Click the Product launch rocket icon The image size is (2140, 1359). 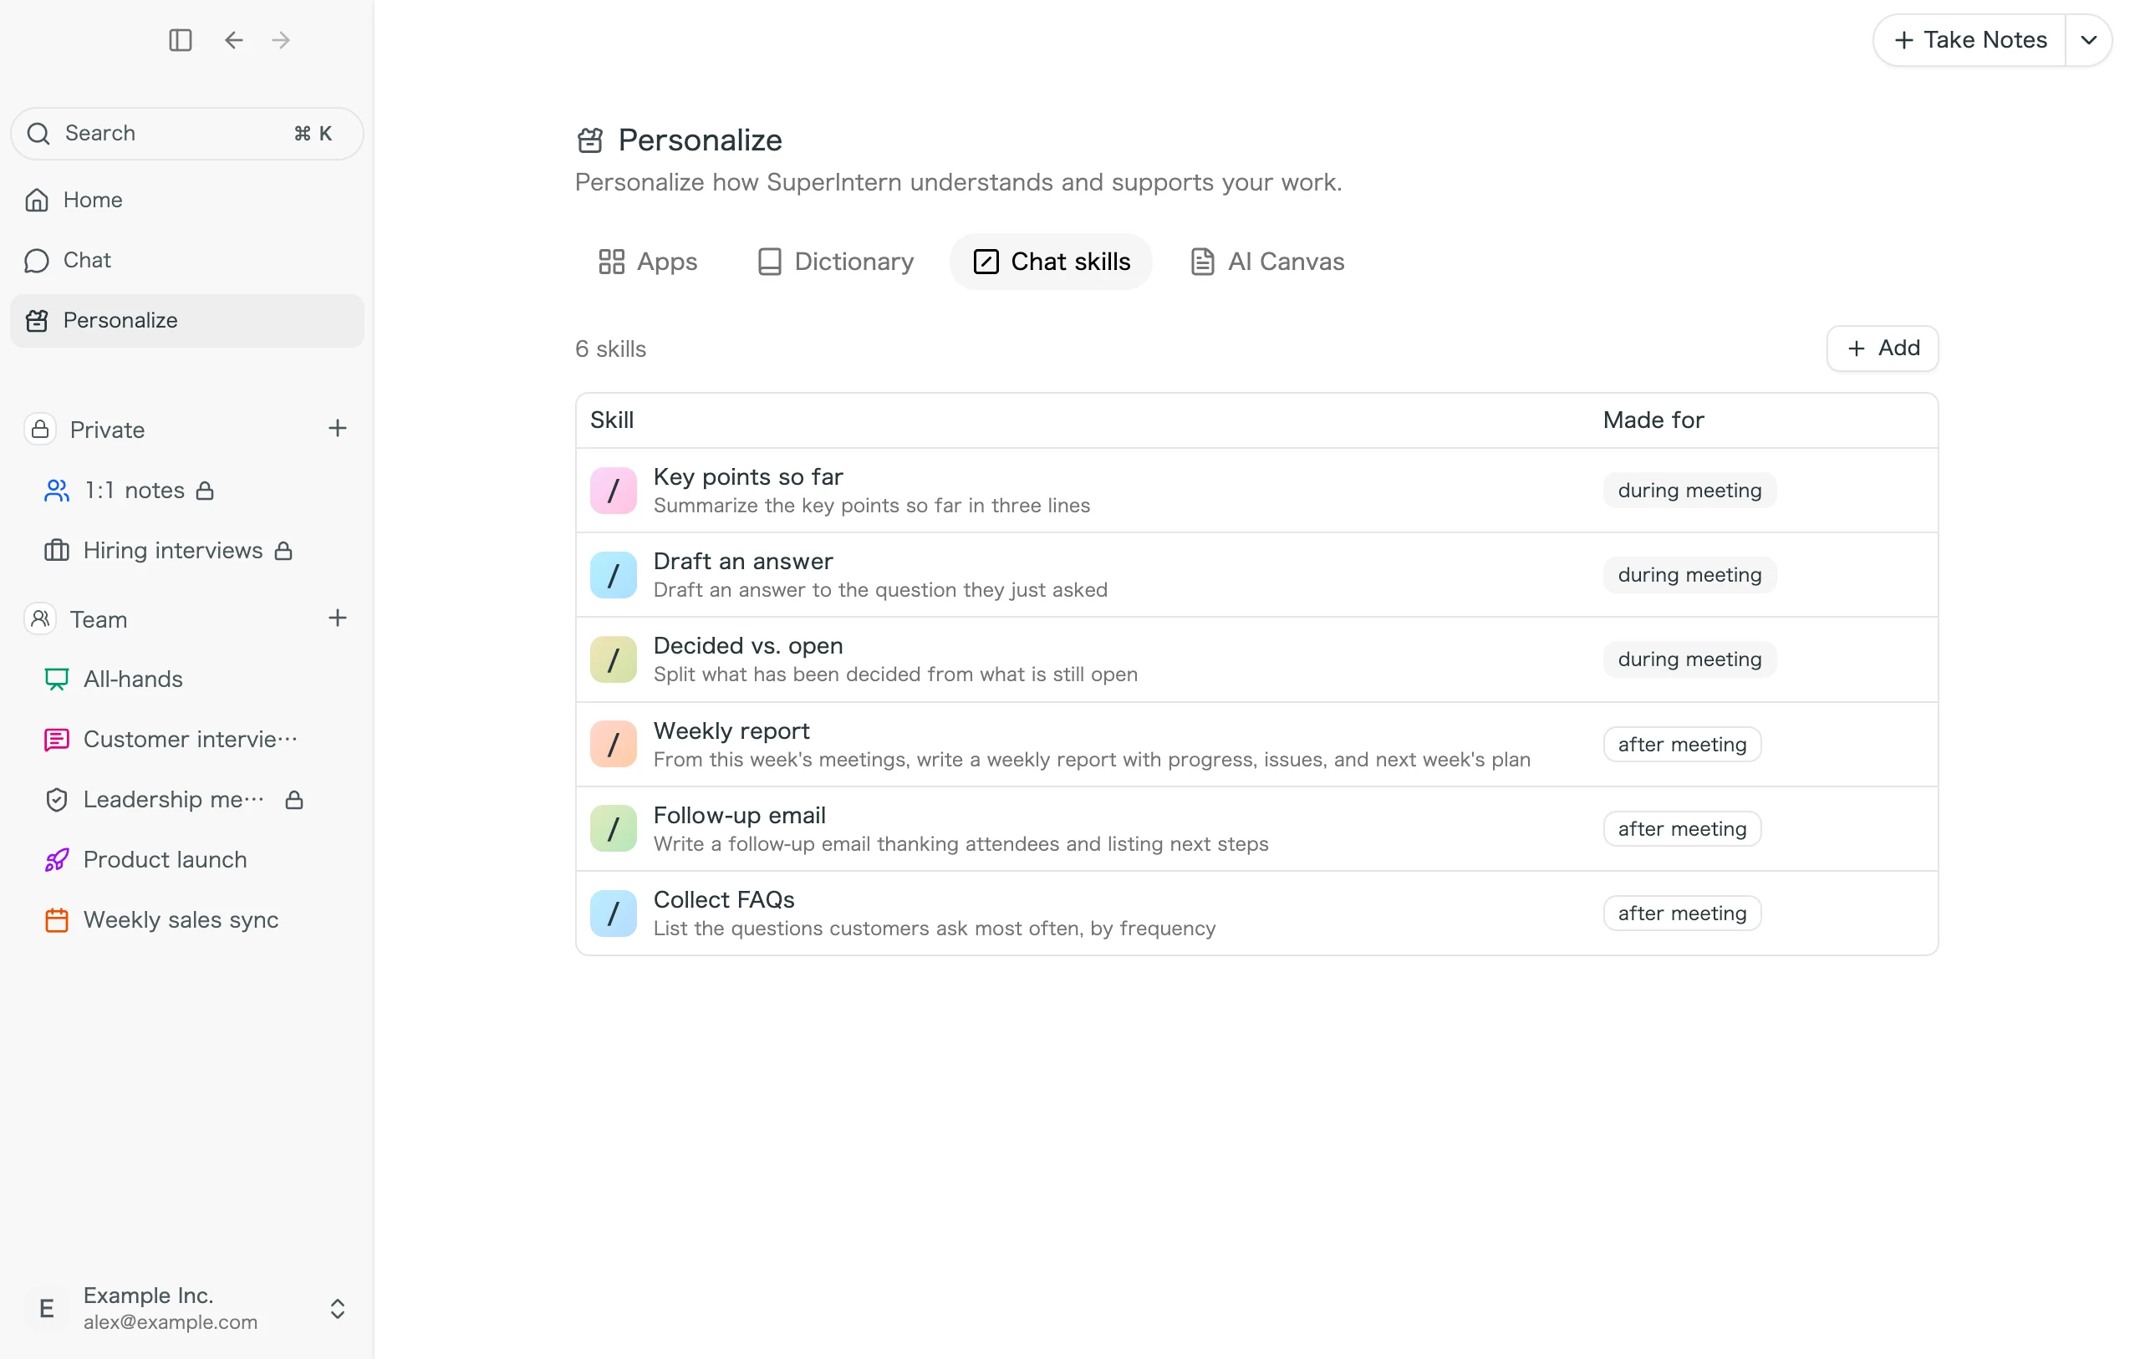57,859
